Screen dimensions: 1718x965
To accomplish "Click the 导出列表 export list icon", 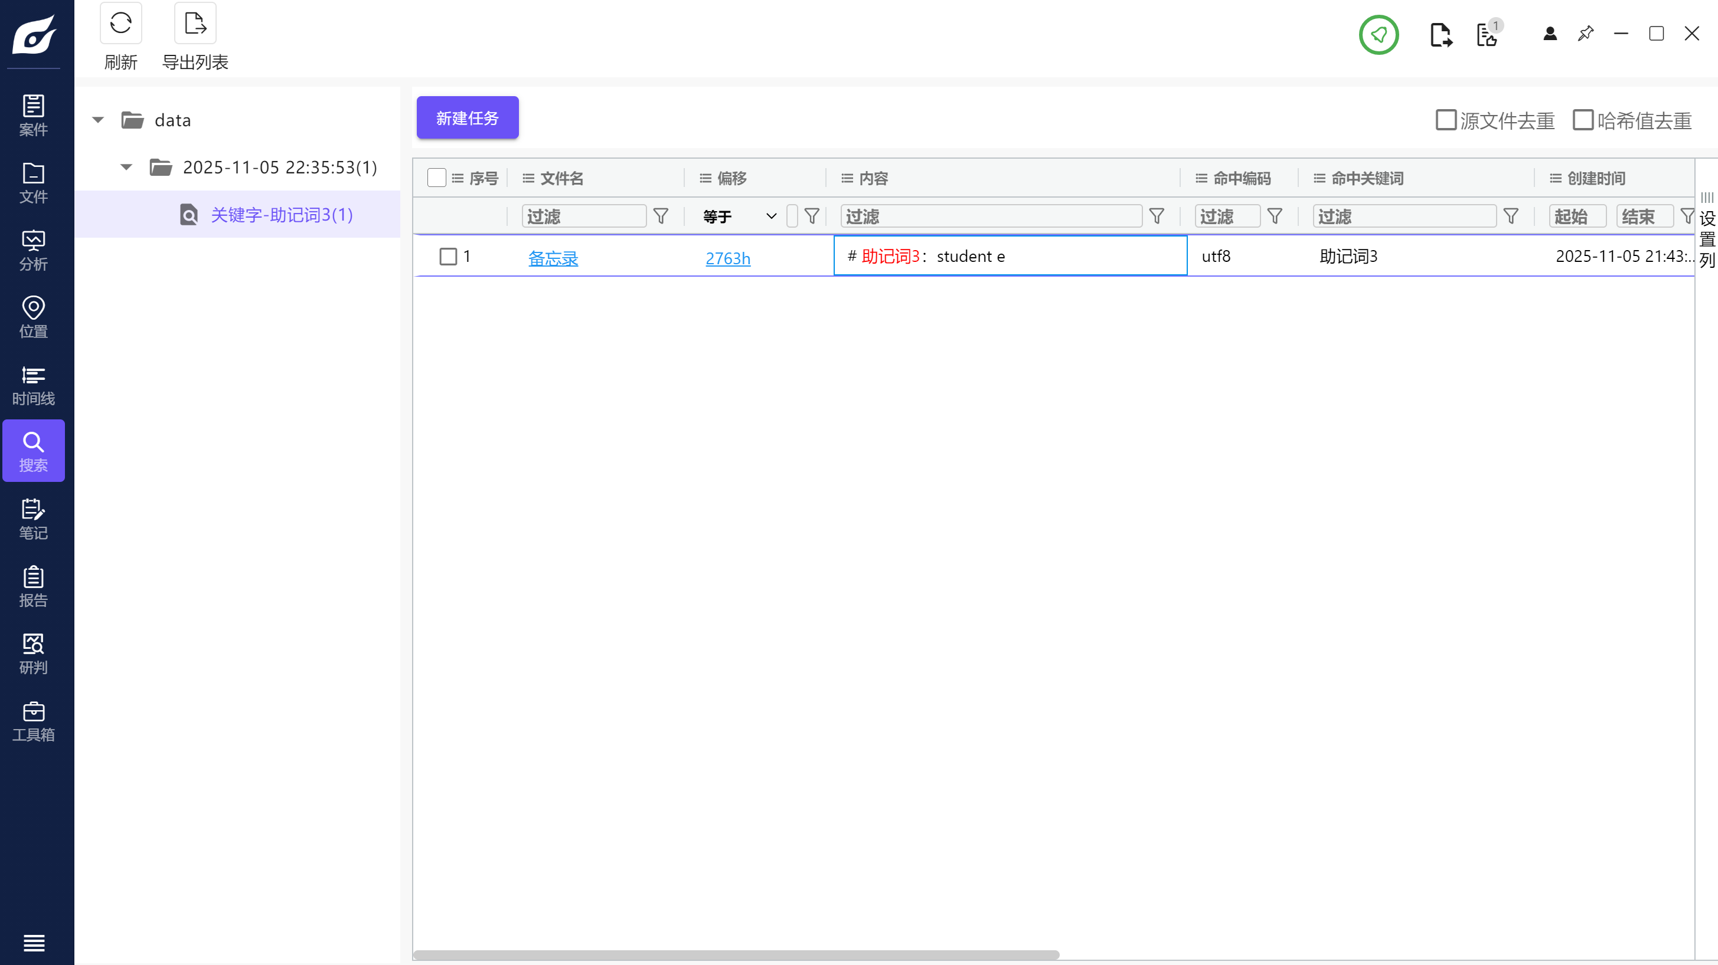I will [x=195, y=24].
